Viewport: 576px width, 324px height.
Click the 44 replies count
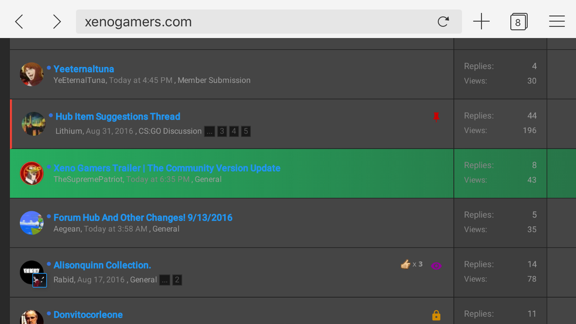(532, 116)
